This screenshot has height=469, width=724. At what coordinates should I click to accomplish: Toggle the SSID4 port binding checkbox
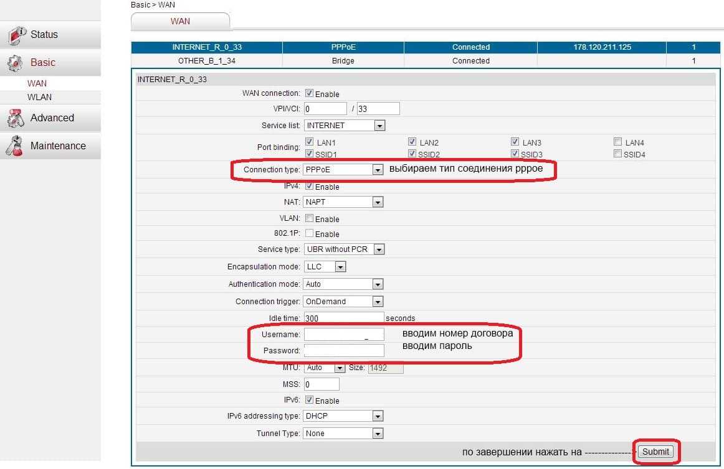pos(617,154)
